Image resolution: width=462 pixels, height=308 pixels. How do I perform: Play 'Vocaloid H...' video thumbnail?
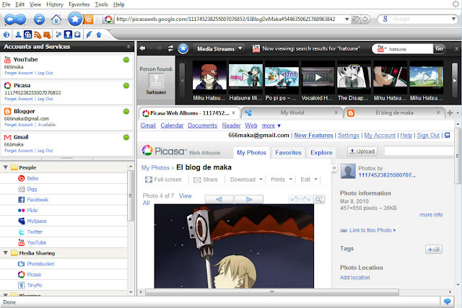(x=318, y=77)
